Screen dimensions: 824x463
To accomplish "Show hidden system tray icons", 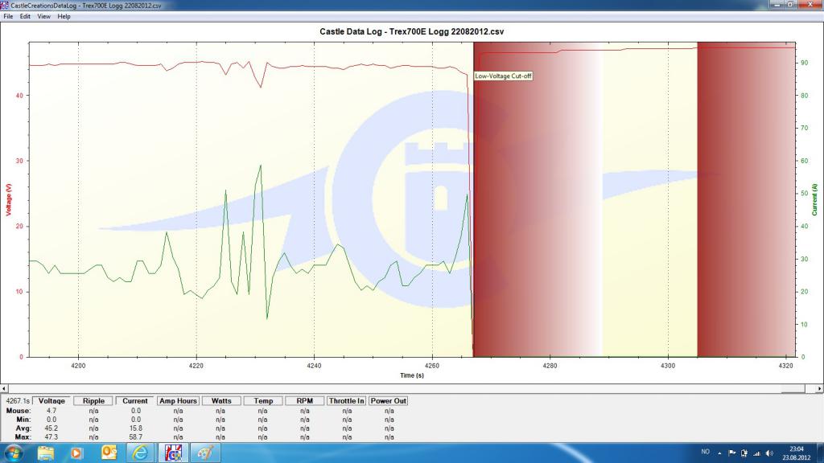I will [720, 453].
